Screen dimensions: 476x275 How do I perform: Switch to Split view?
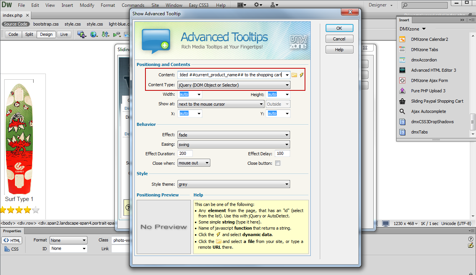pyautogui.click(x=29, y=34)
